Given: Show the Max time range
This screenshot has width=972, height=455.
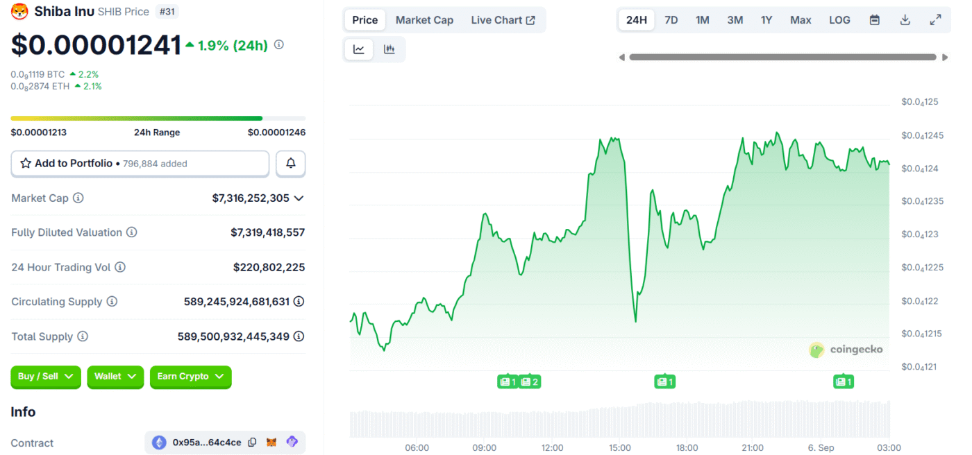Looking at the screenshot, I should point(801,20).
